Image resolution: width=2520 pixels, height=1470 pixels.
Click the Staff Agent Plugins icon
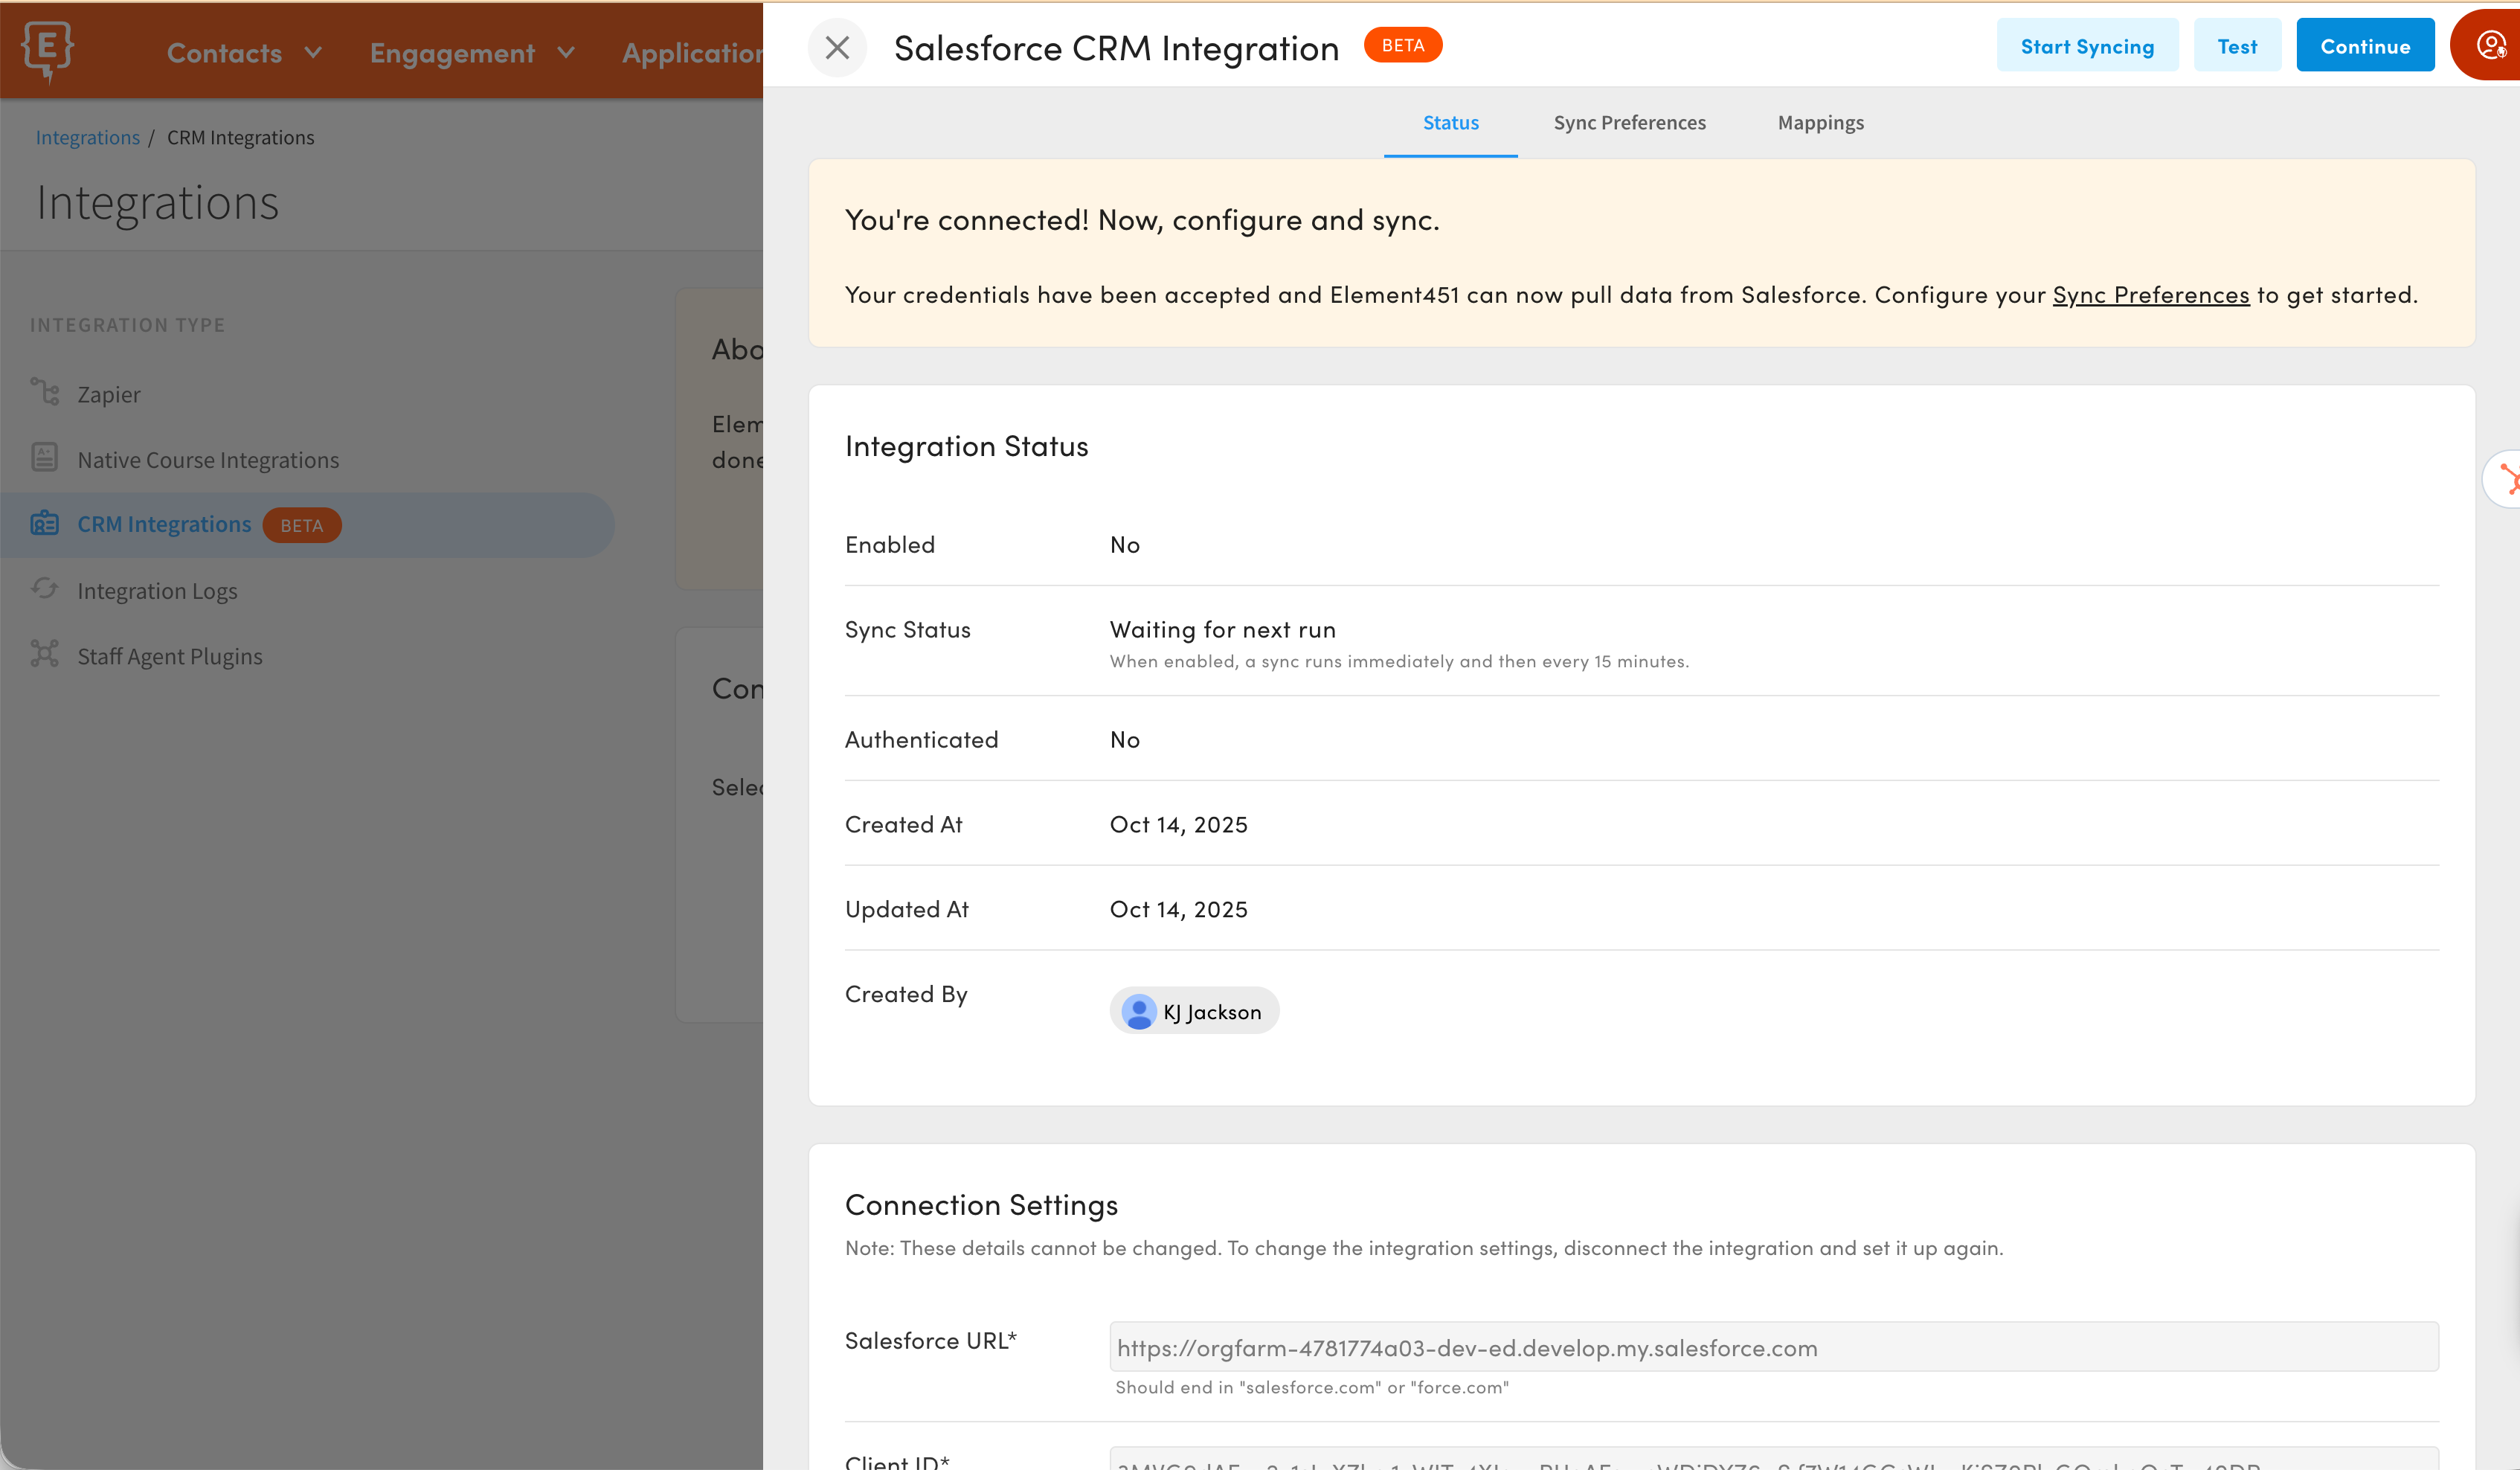[x=44, y=653]
